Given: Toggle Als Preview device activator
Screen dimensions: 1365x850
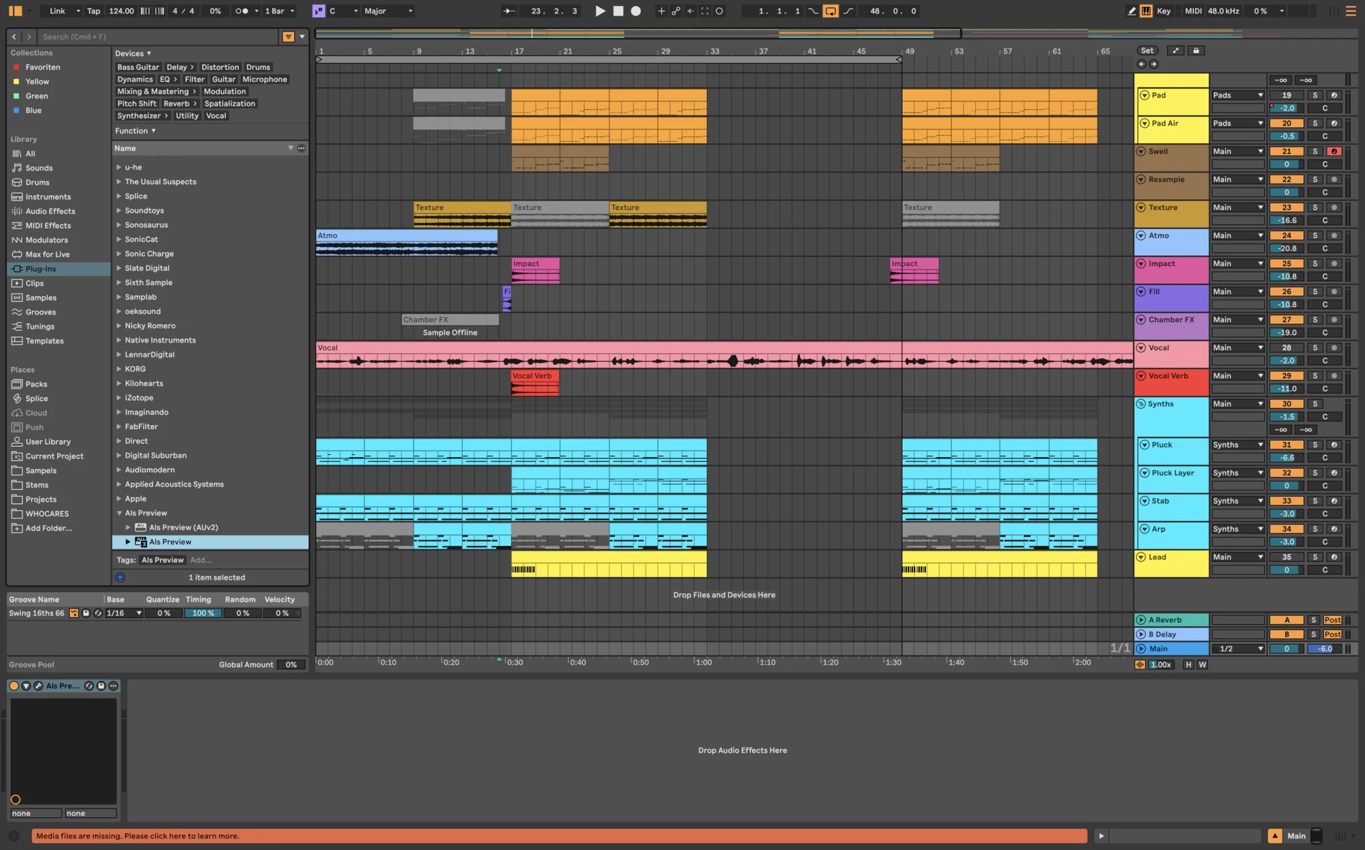Looking at the screenshot, I should coord(14,686).
